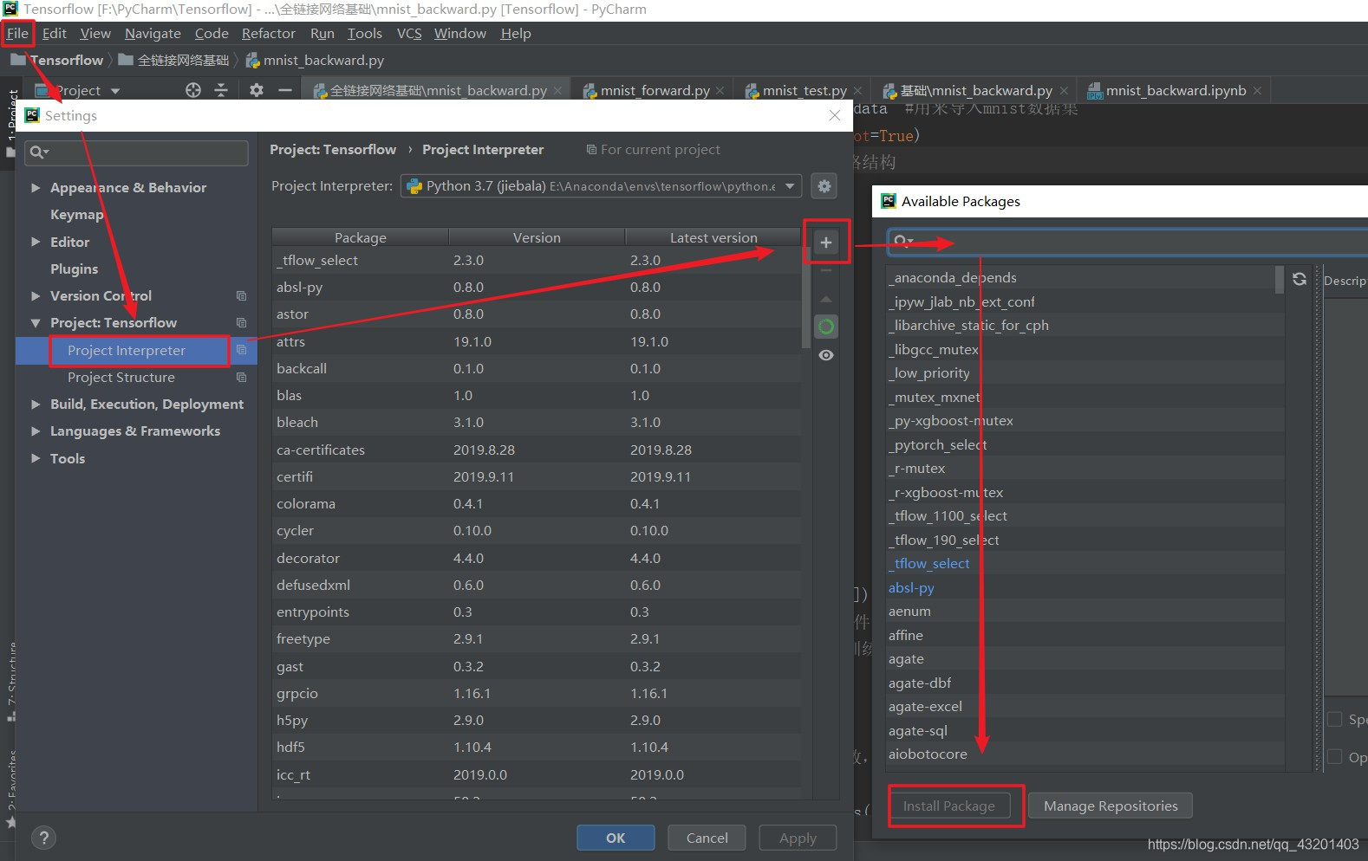Screen dimensions: 1368x861
Task: Close the Settings dialog
Action: click(834, 115)
